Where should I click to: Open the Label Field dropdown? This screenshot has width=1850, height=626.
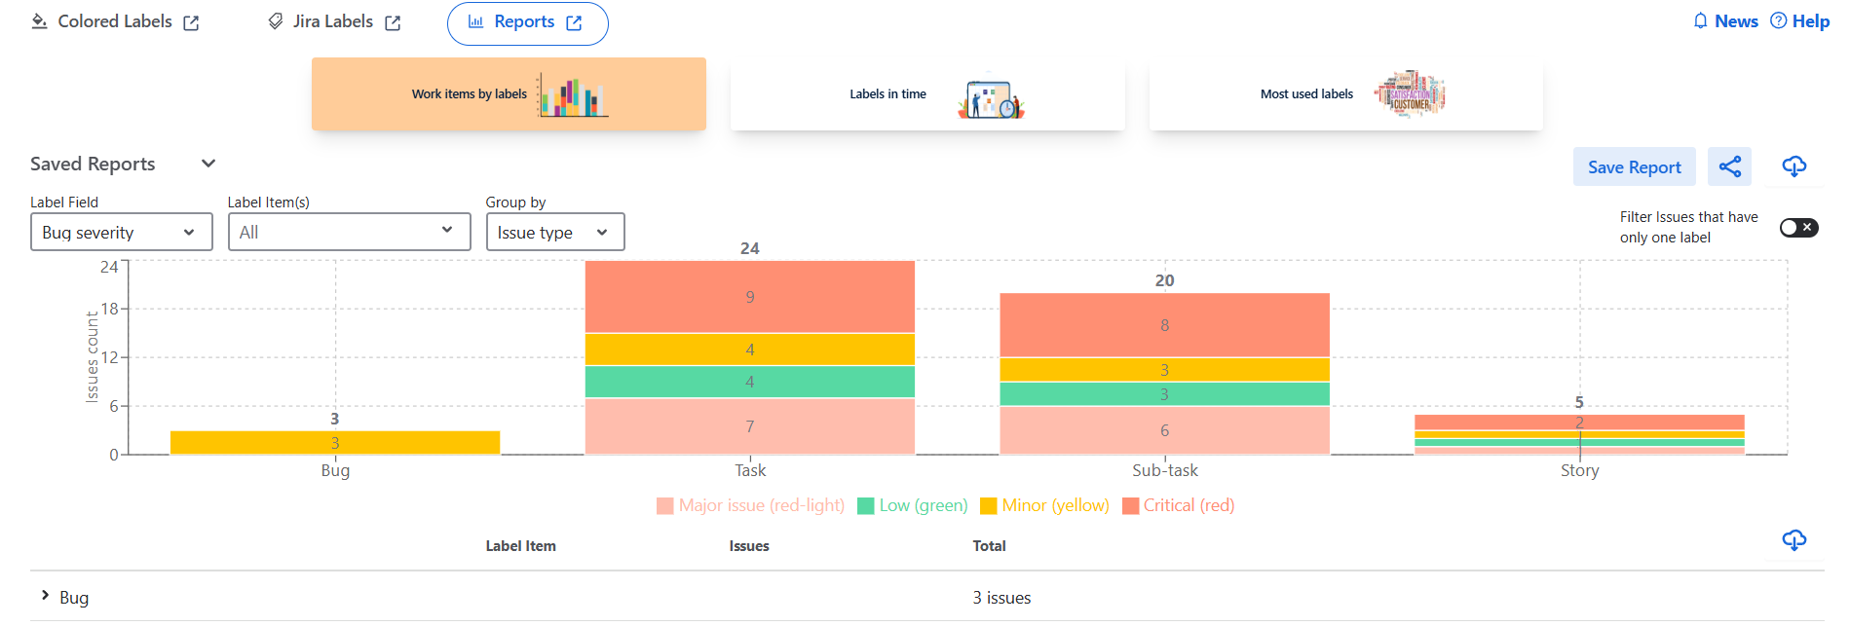click(x=121, y=233)
